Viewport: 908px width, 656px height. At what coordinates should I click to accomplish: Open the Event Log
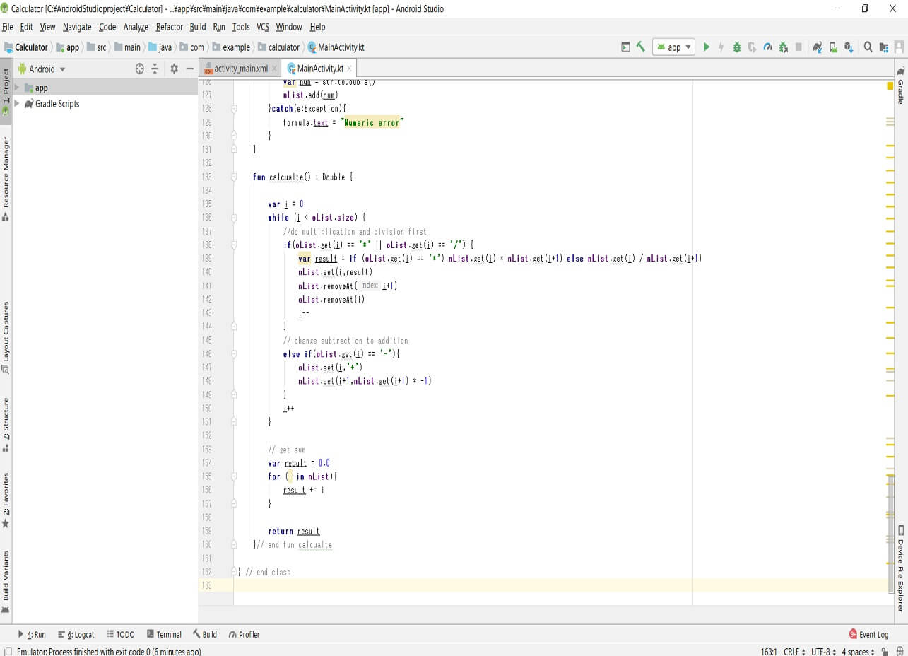pos(868,634)
